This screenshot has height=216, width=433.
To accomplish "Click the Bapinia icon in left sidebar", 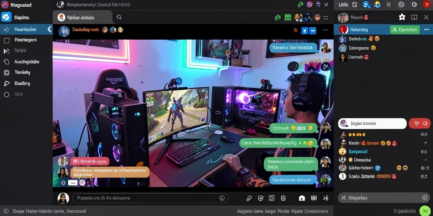I will [x=6, y=17].
